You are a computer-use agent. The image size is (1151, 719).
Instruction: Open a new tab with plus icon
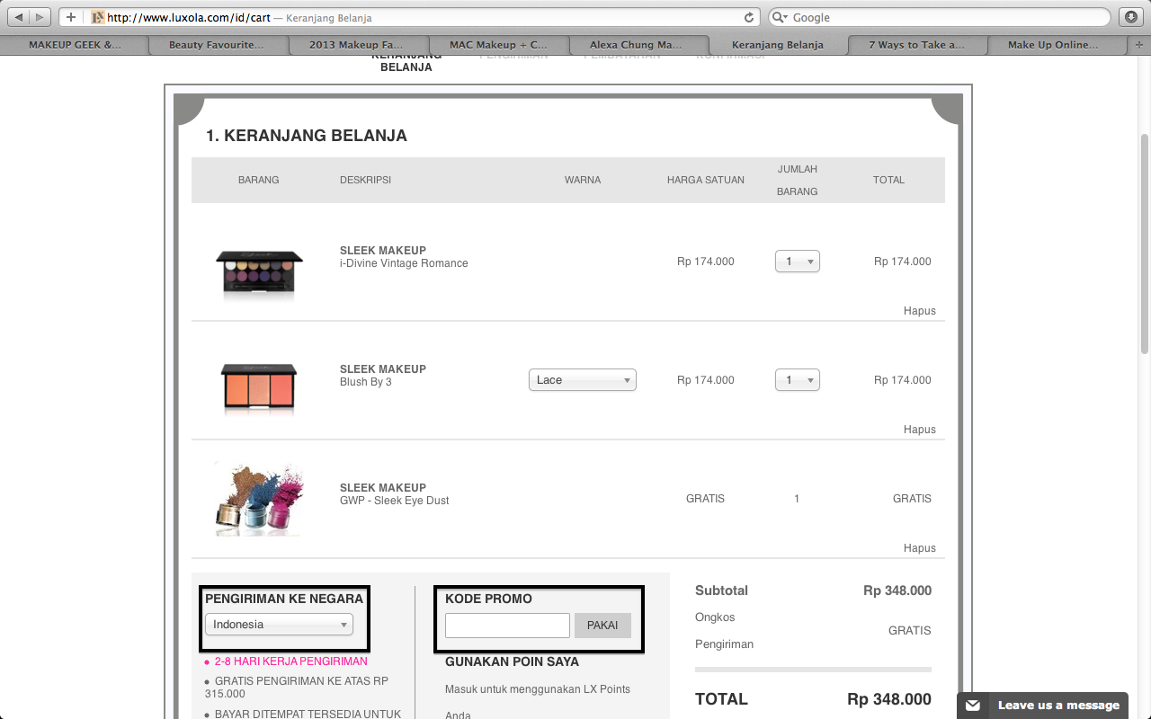pos(1139,44)
